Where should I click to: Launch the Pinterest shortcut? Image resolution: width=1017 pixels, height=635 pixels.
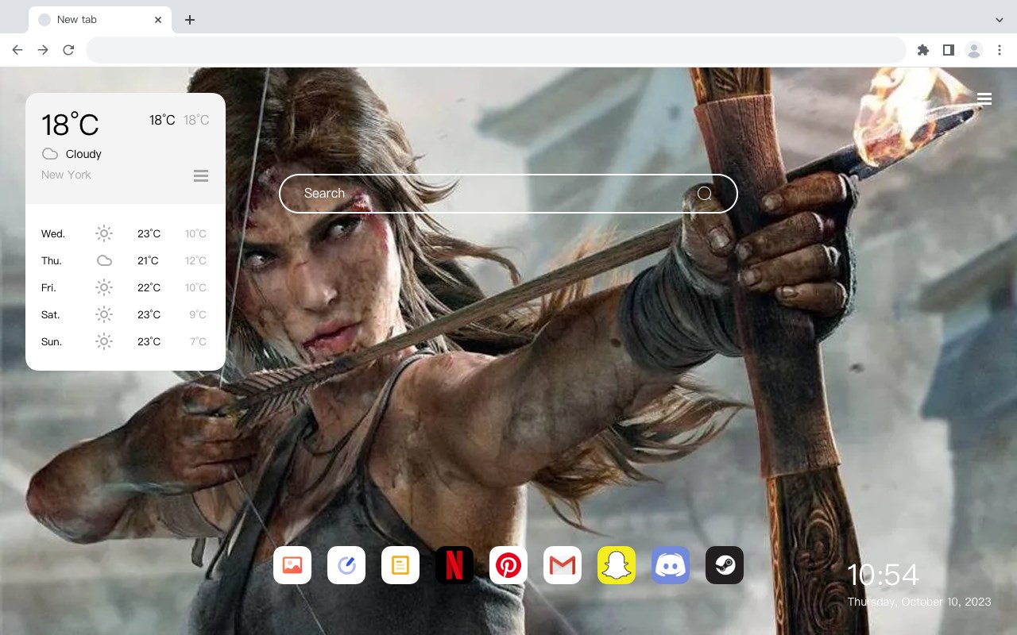tap(508, 565)
